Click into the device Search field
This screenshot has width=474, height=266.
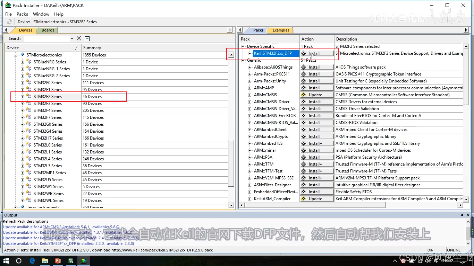click(x=47, y=38)
